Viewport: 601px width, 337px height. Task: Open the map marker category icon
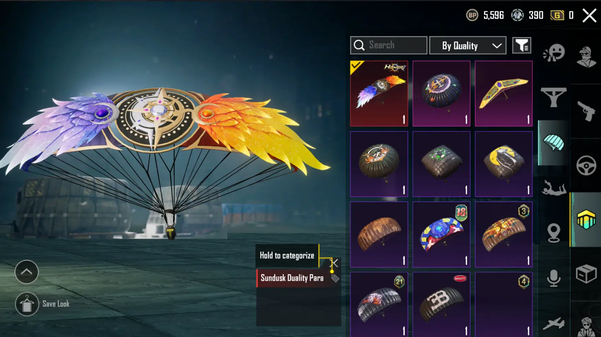pyautogui.click(x=554, y=233)
